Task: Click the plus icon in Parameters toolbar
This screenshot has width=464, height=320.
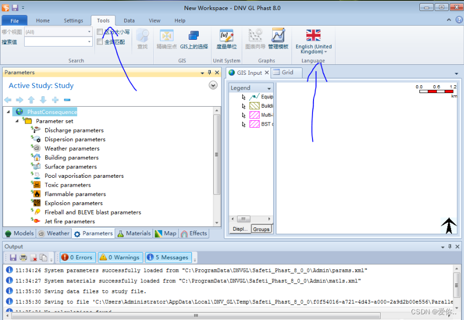Action: click(x=56, y=100)
